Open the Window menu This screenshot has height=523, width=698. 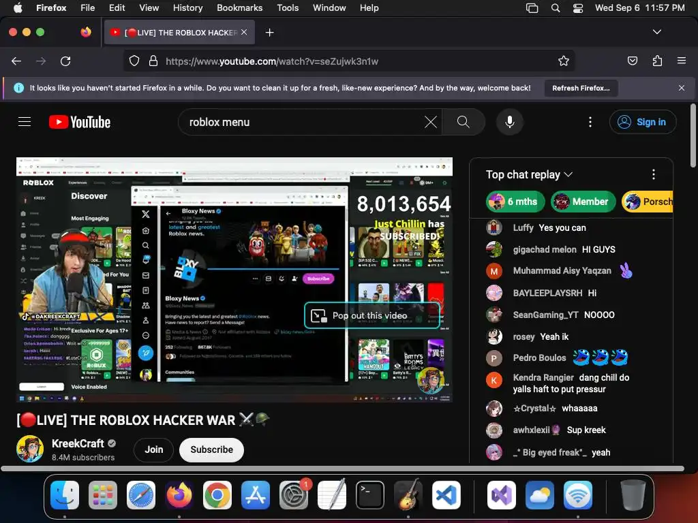(x=329, y=8)
